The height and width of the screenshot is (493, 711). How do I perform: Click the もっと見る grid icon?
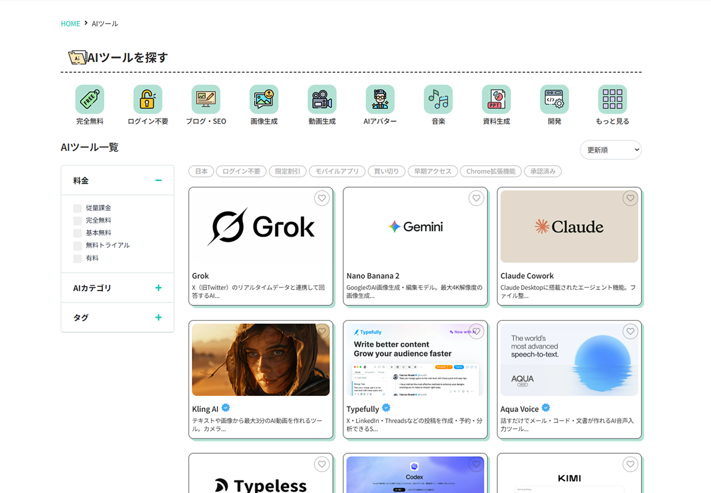click(x=612, y=99)
